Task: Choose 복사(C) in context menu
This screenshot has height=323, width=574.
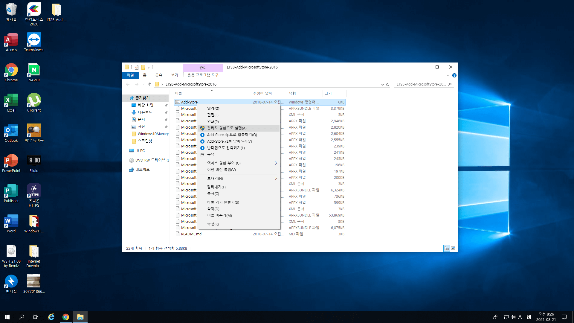Action: coord(239,194)
